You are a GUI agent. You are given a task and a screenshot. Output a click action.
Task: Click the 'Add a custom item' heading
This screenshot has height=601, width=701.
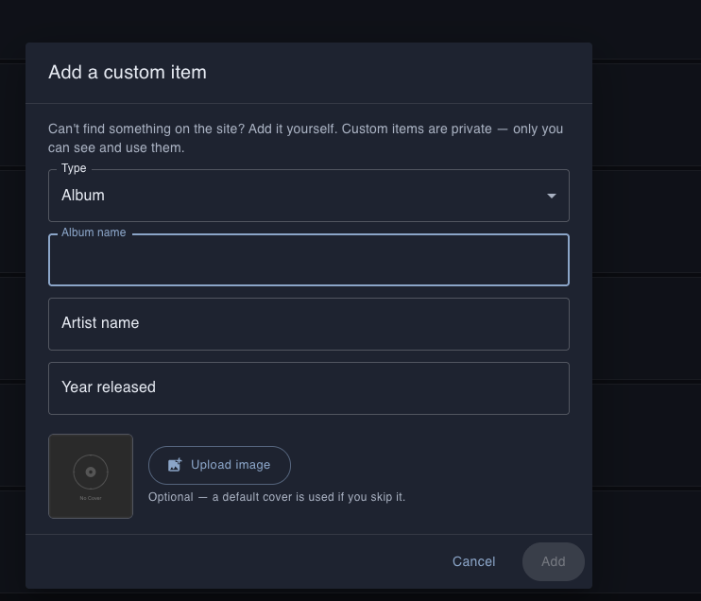(128, 73)
